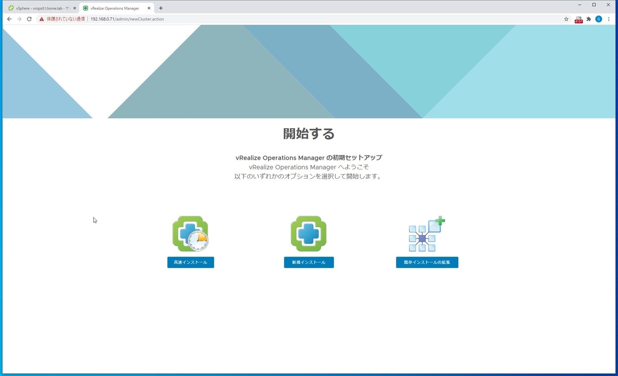This screenshot has width=618, height=376.
Task: Click the 以下のいずれかのオプション instruction text
Action: pyautogui.click(x=308, y=177)
